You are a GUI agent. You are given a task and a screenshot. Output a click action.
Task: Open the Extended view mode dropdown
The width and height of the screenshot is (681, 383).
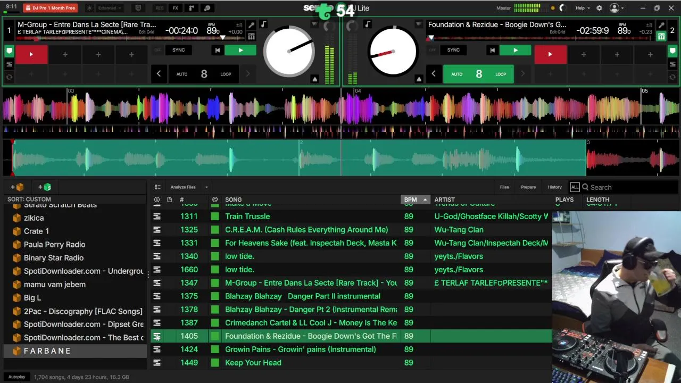coord(110,8)
